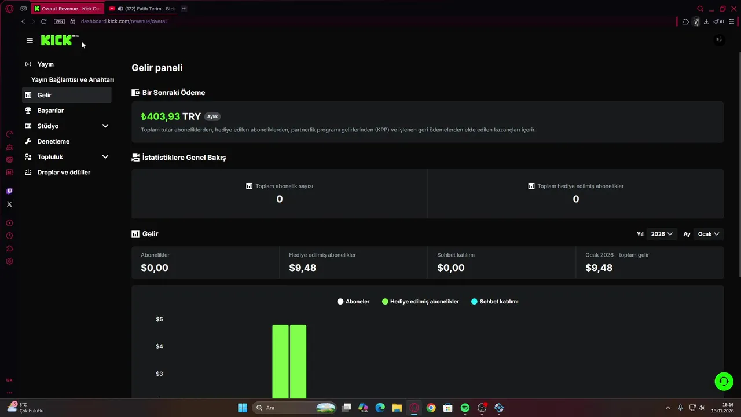741x417 pixels.
Task: Open Microsoft Store from taskbar
Action: tap(447, 408)
